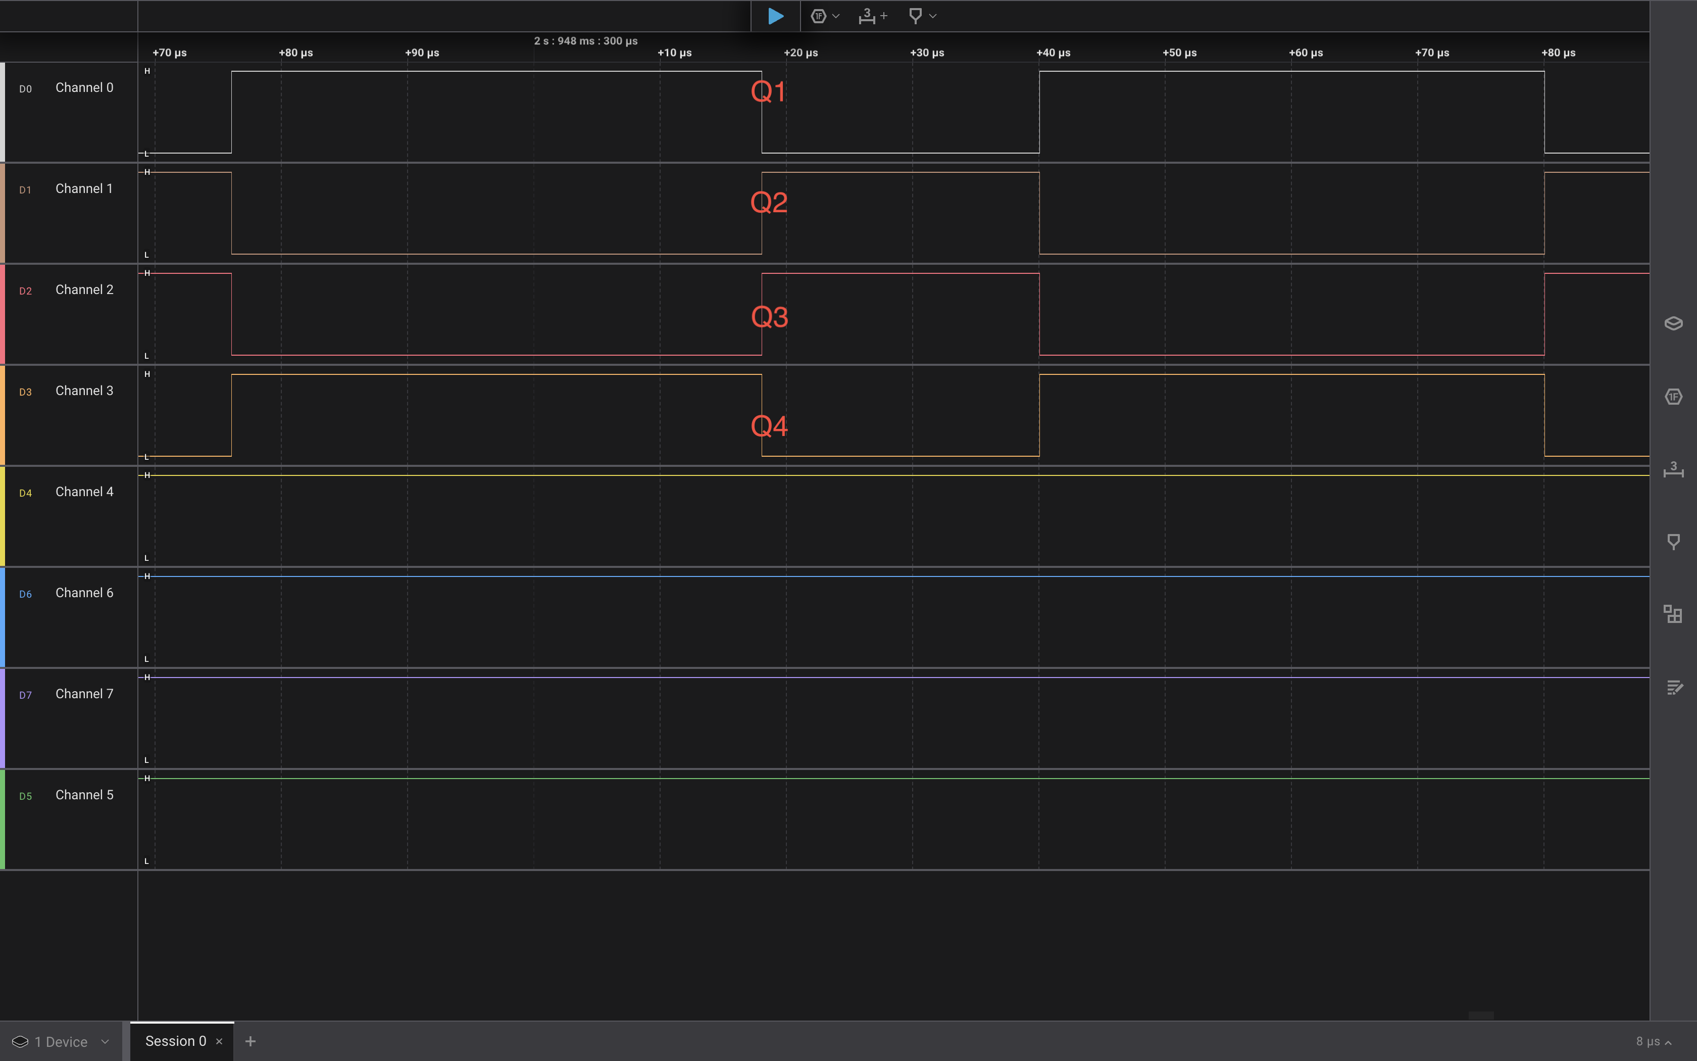1697x1061 pixels.
Task: Open the 1 Device selector dropdown
Action: click(x=62, y=1041)
